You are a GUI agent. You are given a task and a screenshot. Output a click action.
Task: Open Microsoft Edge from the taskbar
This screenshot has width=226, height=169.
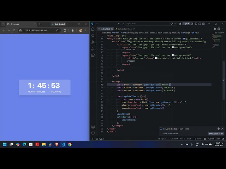coord(24,144)
